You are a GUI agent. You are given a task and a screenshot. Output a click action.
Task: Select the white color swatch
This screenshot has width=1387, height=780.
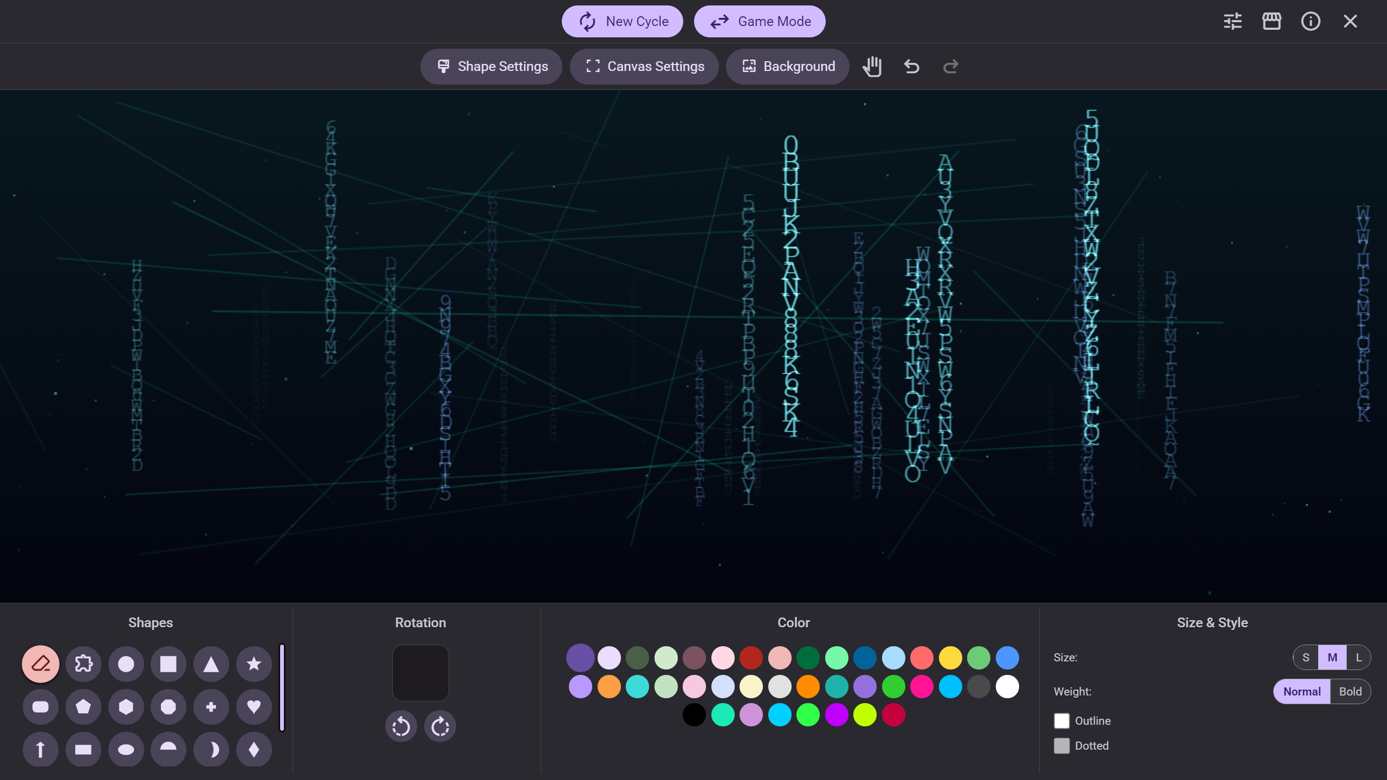click(x=1008, y=686)
